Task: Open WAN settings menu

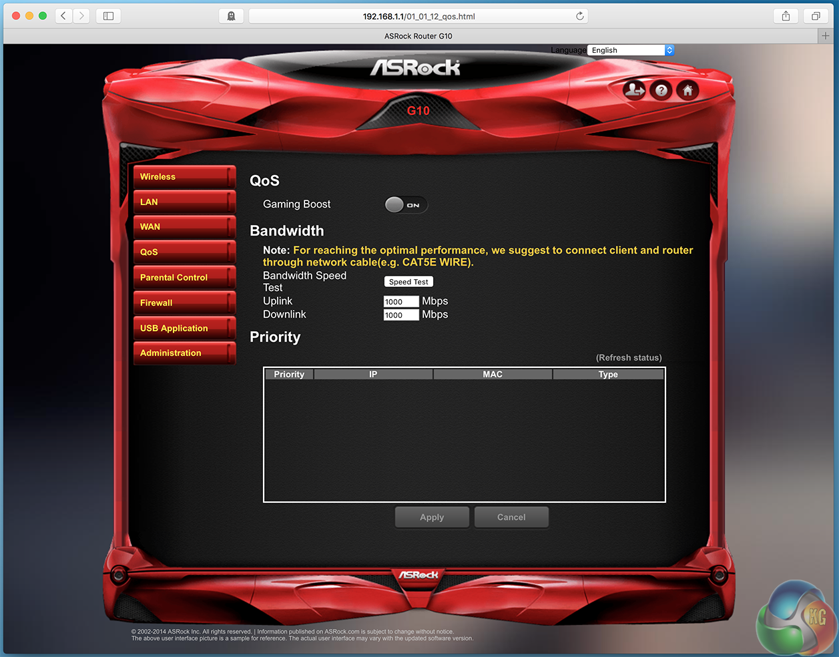Action: [184, 227]
